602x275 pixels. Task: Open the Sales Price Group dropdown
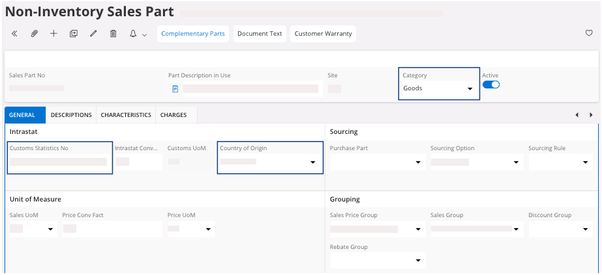pyautogui.click(x=417, y=229)
